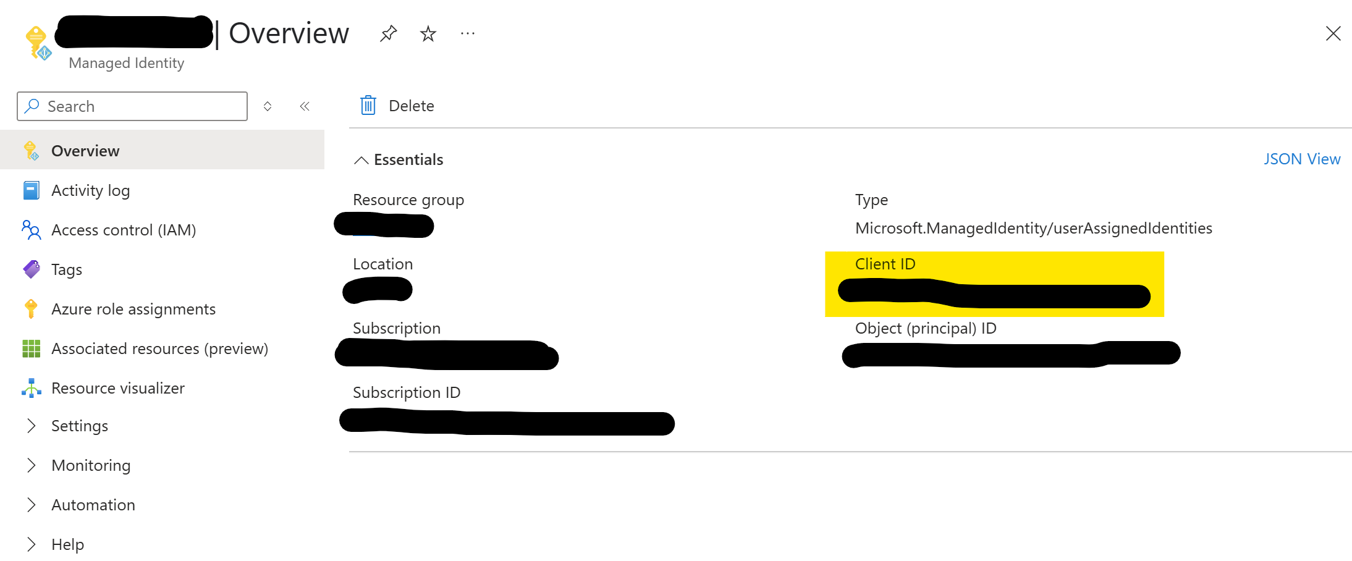Viewport: 1352px width, 561px height.
Task: Click the purple Tags icon
Action: (x=31, y=269)
